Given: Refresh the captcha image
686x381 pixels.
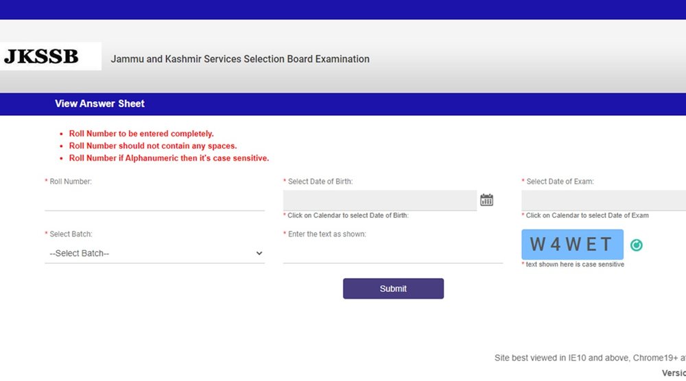Looking at the screenshot, I should click(x=637, y=245).
